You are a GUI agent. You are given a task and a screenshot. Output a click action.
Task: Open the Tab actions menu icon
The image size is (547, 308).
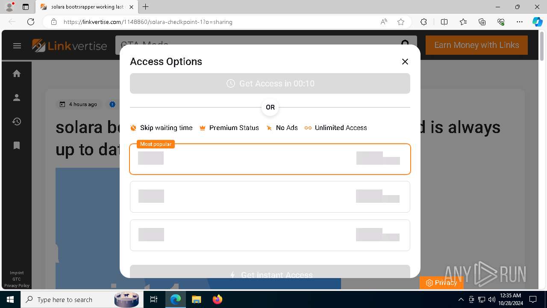coord(26,7)
